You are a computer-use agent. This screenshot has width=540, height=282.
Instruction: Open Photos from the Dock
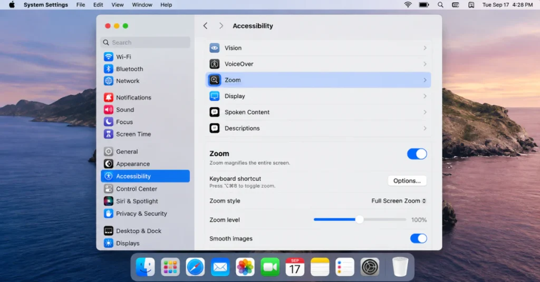pos(245,267)
